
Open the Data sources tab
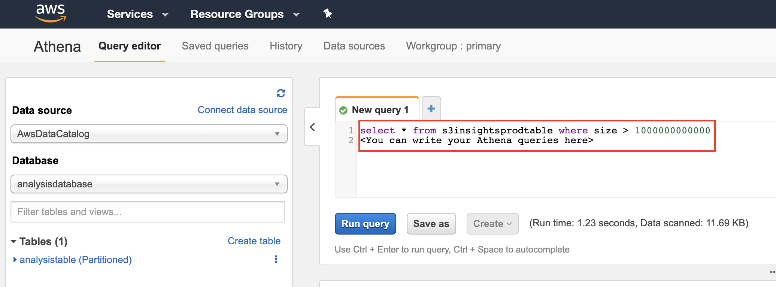click(354, 46)
